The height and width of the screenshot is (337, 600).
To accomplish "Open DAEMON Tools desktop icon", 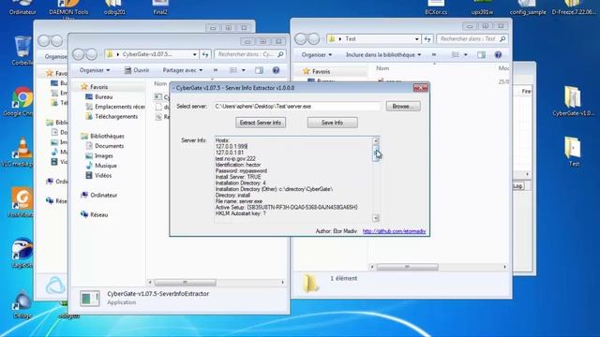I will 68,9.
